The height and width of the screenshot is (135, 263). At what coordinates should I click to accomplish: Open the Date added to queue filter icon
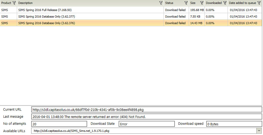(x=259, y=3)
